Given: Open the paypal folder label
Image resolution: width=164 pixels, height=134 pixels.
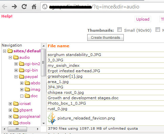Looking at the screenshot, I should pos(31,77).
